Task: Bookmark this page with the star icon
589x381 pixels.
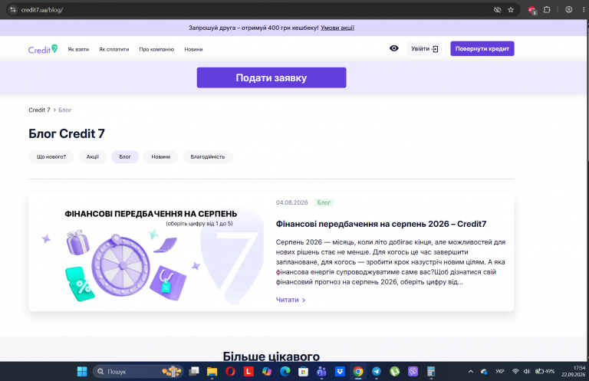Action: coord(511,10)
